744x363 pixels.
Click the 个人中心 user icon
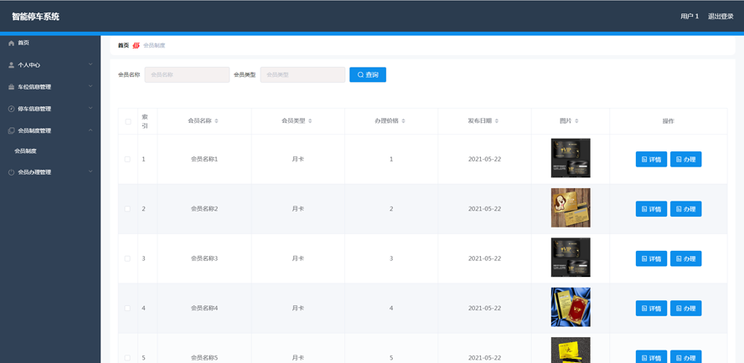(x=11, y=65)
